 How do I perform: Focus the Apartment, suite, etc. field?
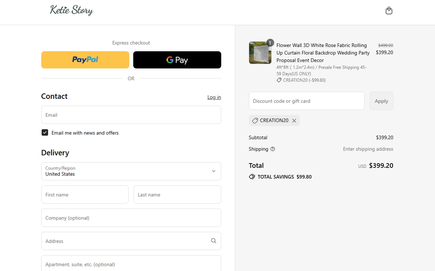point(131,263)
